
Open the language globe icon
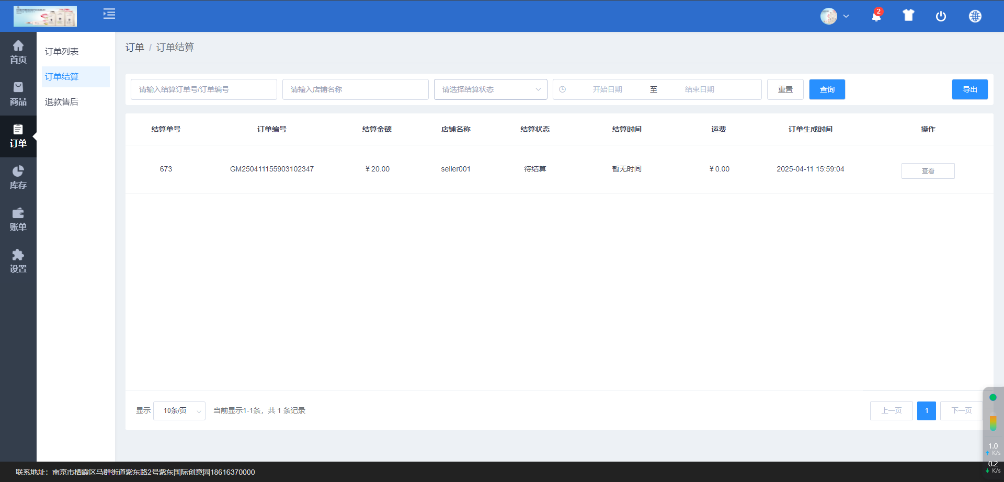(x=975, y=16)
